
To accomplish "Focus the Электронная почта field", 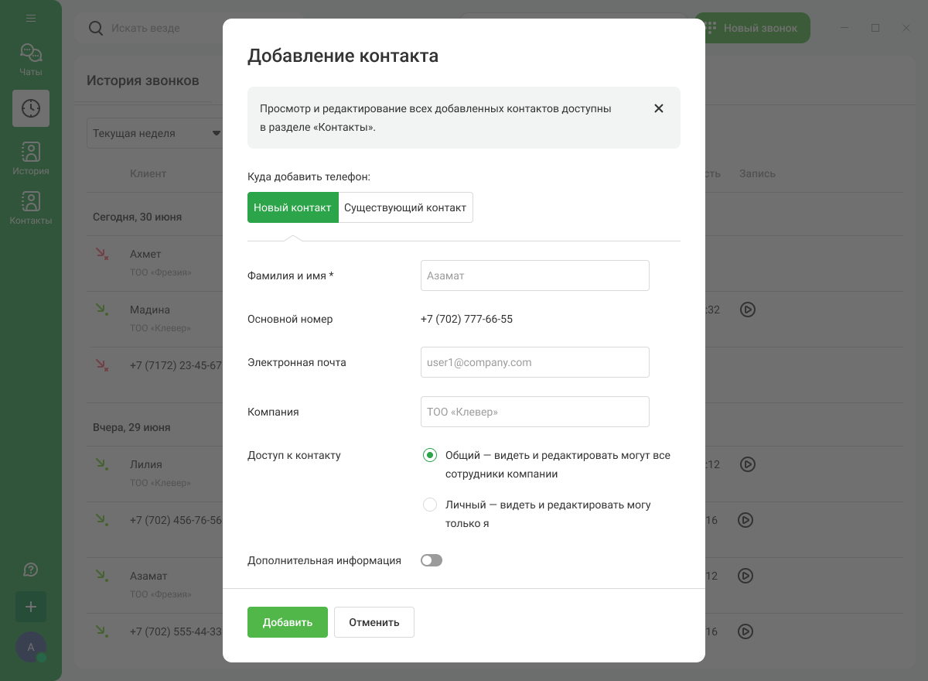I will pos(534,362).
